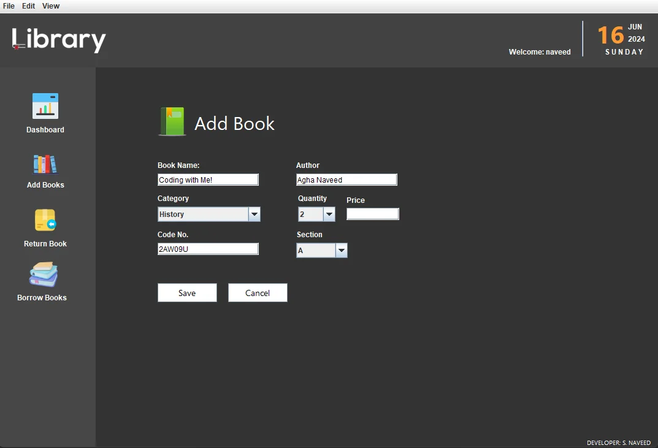Click the Code No. label
This screenshot has height=448, width=658.
173,235
